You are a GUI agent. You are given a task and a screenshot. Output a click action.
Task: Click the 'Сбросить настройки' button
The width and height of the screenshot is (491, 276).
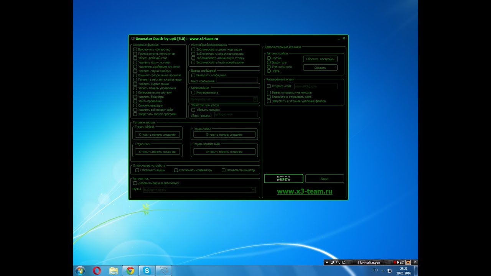pyautogui.click(x=320, y=59)
